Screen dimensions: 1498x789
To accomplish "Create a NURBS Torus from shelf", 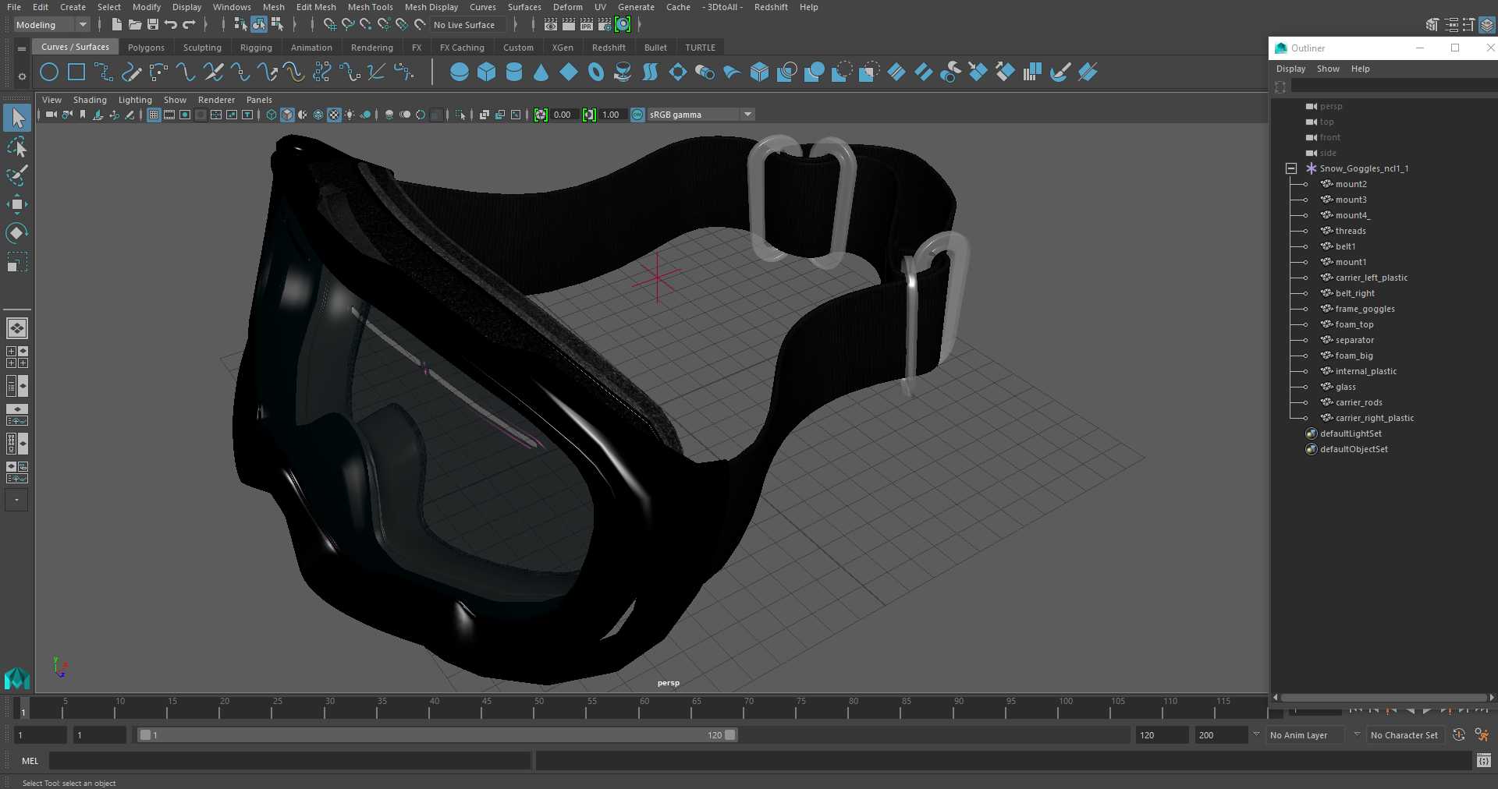I will pyautogui.click(x=596, y=73).
